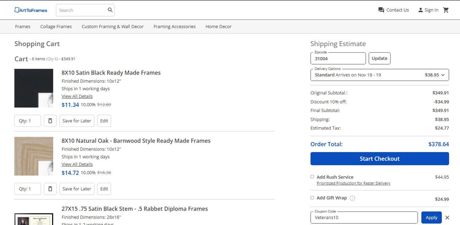This screenshot has height=225, width=460.
Task: Open Qty selector for Satin Black frame
Action: [28, 121]
